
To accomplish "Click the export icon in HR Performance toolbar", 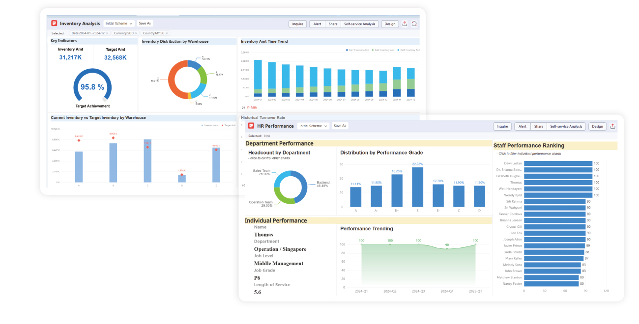I will (x=612, y=126).
